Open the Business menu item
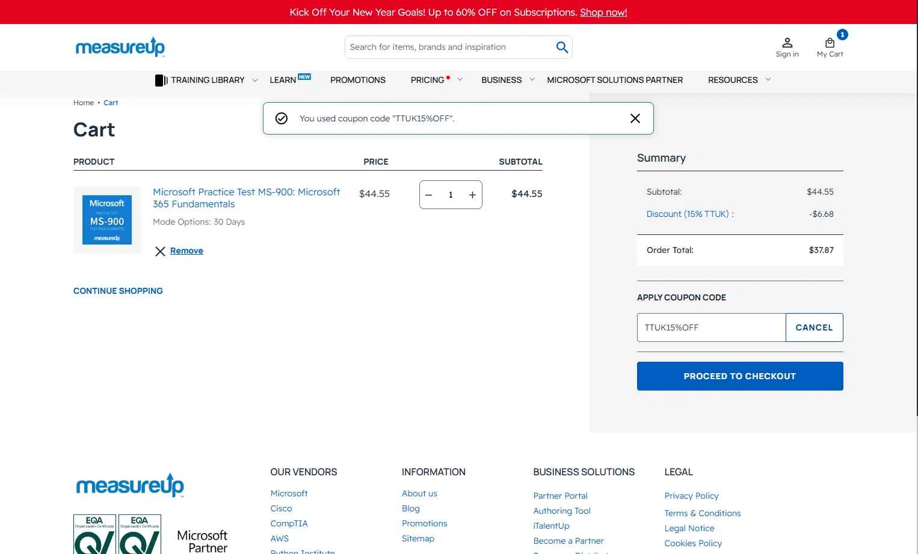The width and height of the screenshot is (918, 554). [501, 80]
